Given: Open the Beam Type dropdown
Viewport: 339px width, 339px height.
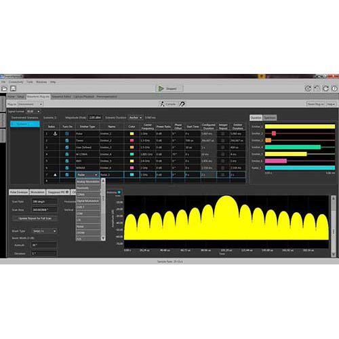Looking at the screenshot, I should point(45,231).
